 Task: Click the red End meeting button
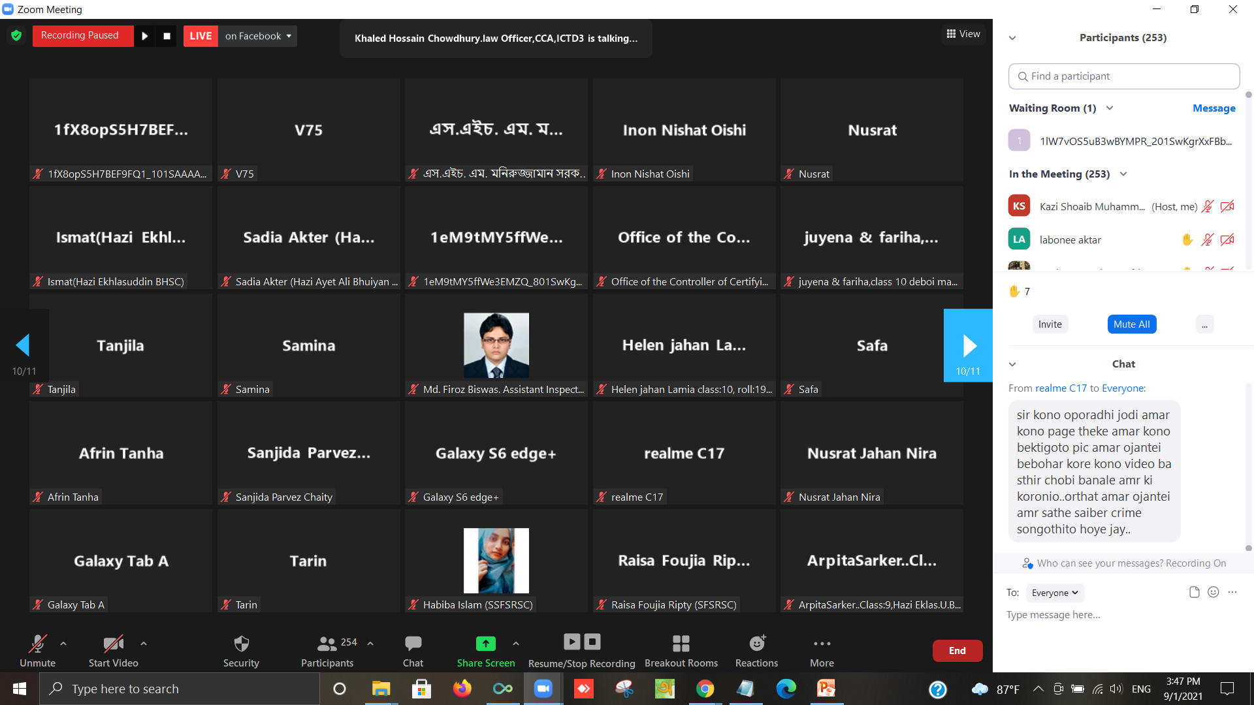(x=957, y=651)
